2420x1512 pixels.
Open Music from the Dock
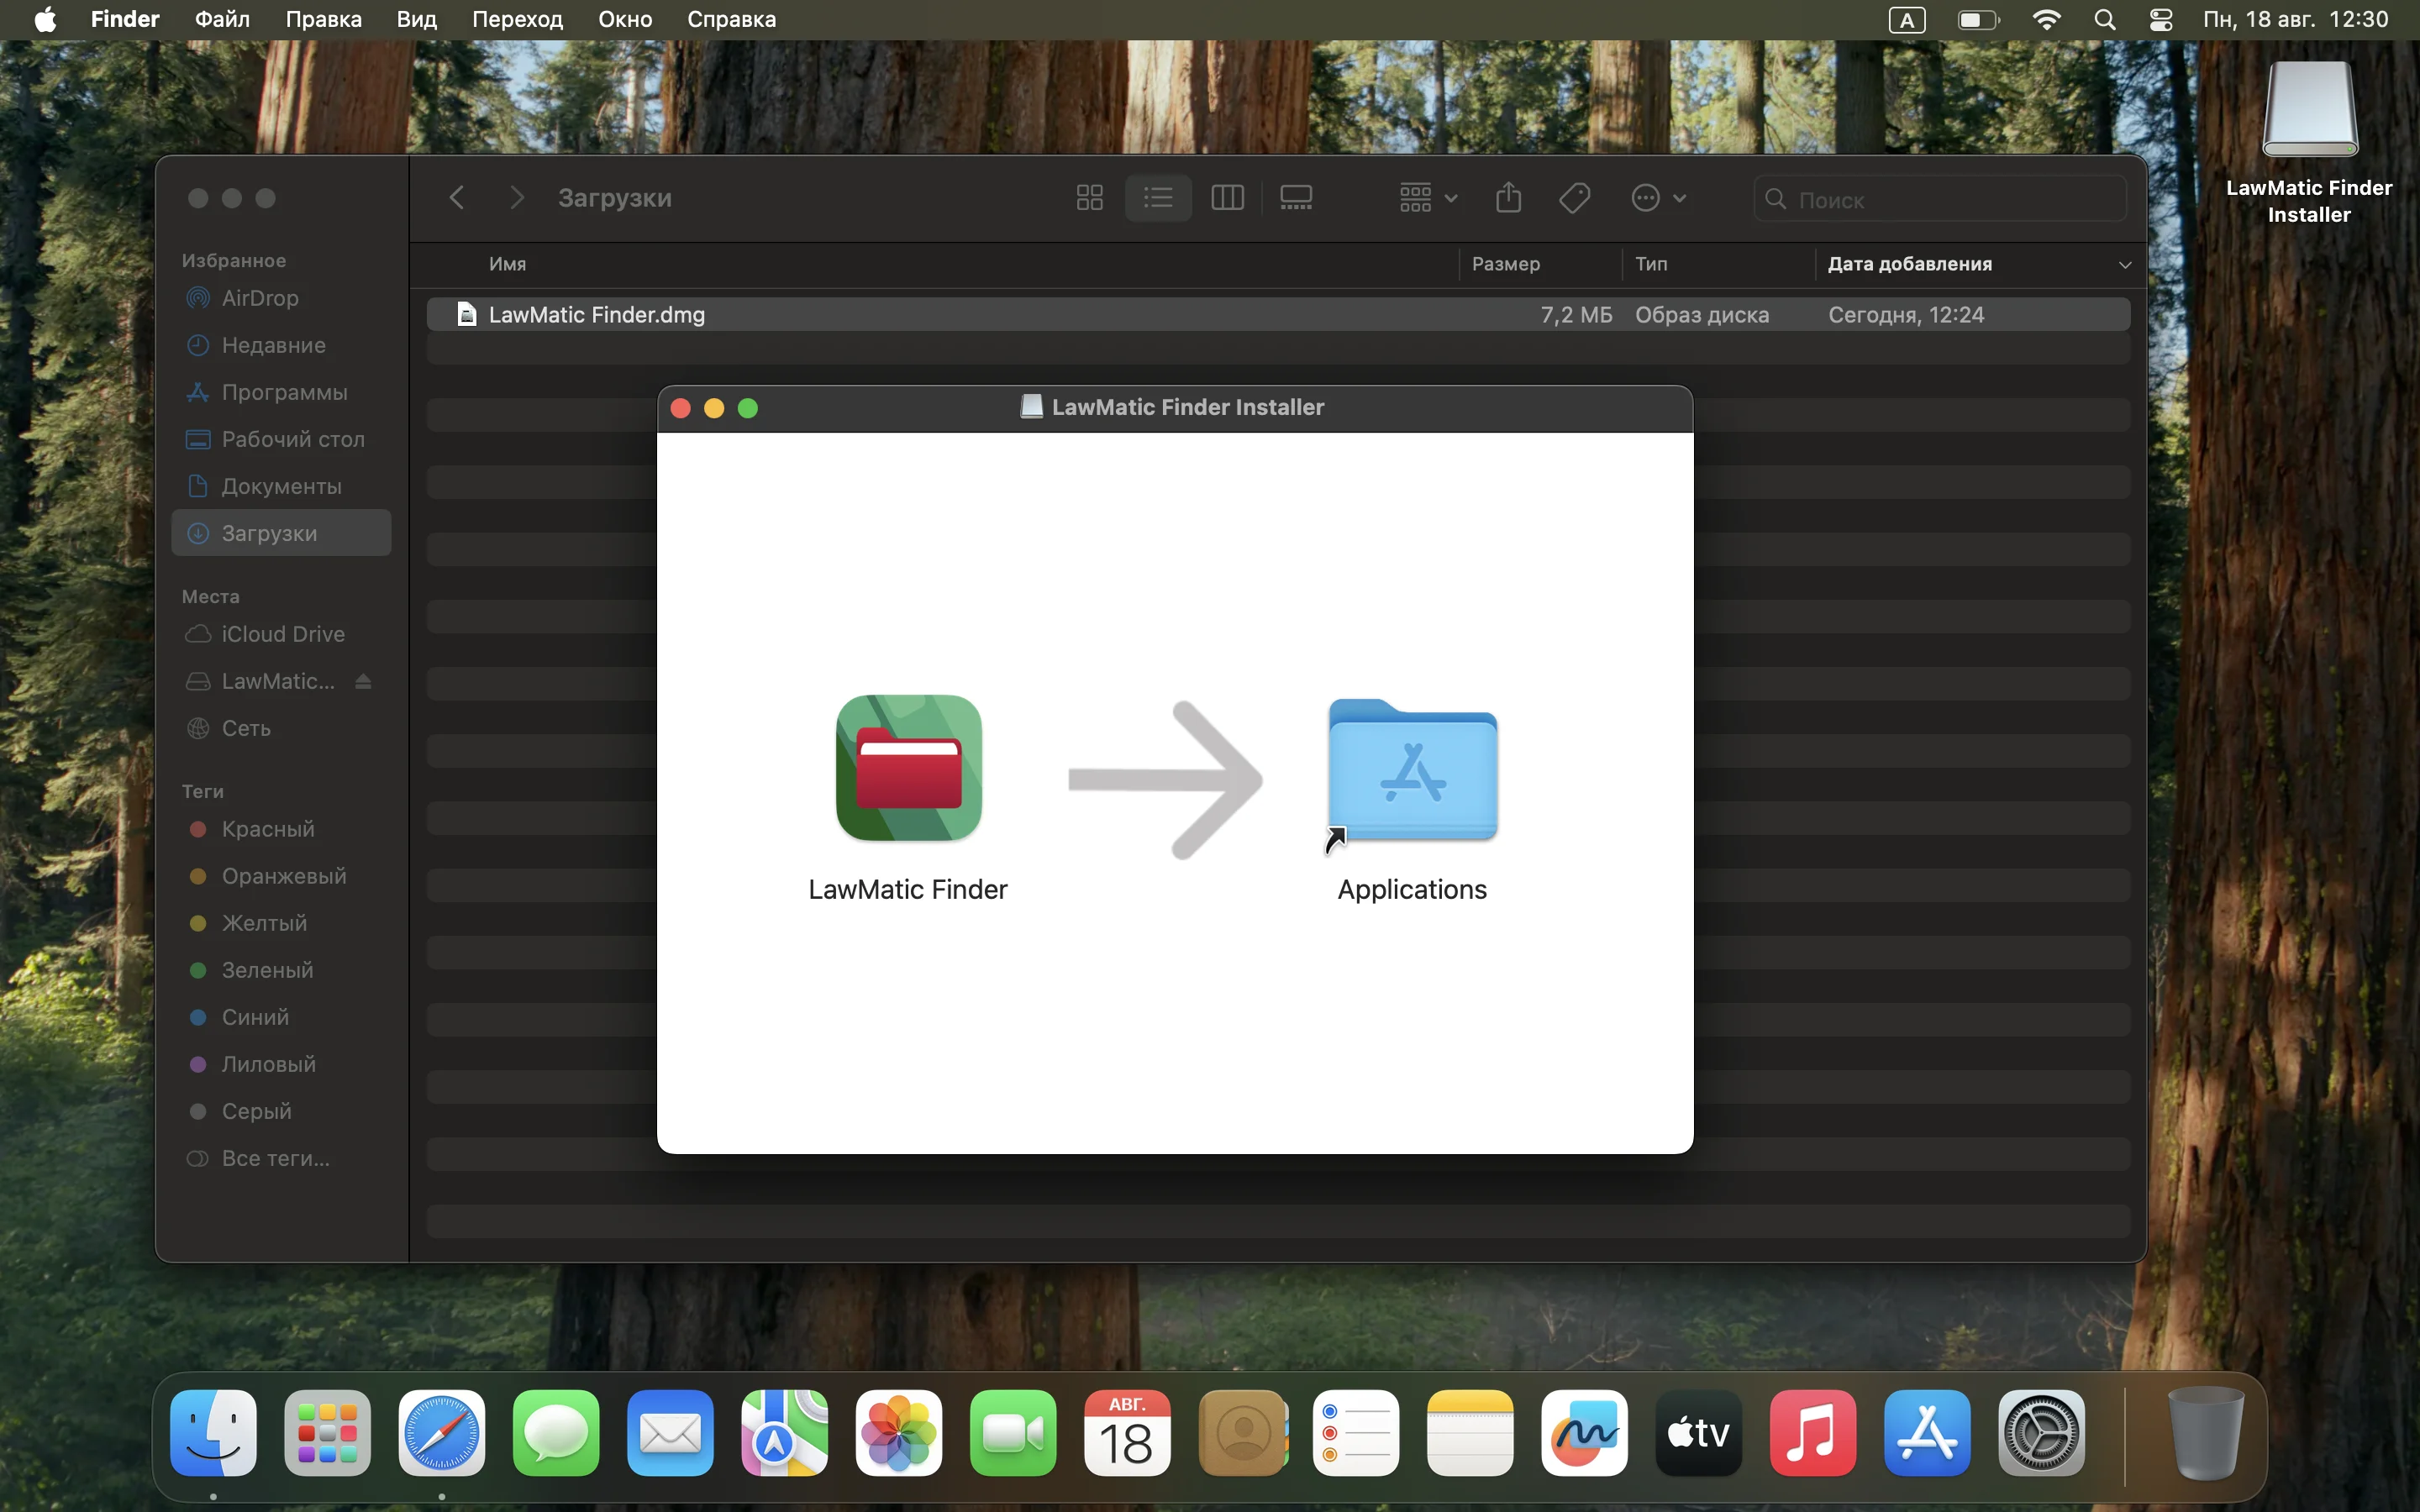pyautogui.click(x=1813, y=1433)
